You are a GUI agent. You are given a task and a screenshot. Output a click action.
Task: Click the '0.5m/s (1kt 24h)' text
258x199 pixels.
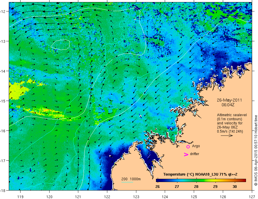click(230, 131)
